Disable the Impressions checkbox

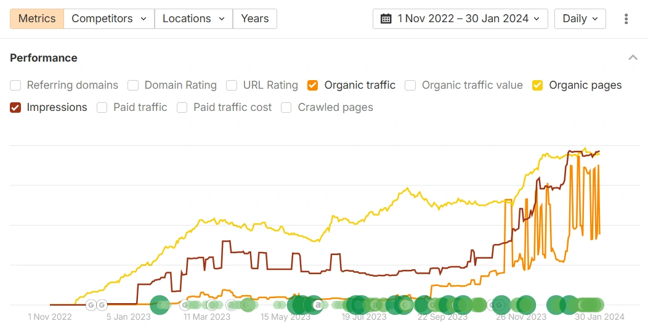(x=15, y=107)
